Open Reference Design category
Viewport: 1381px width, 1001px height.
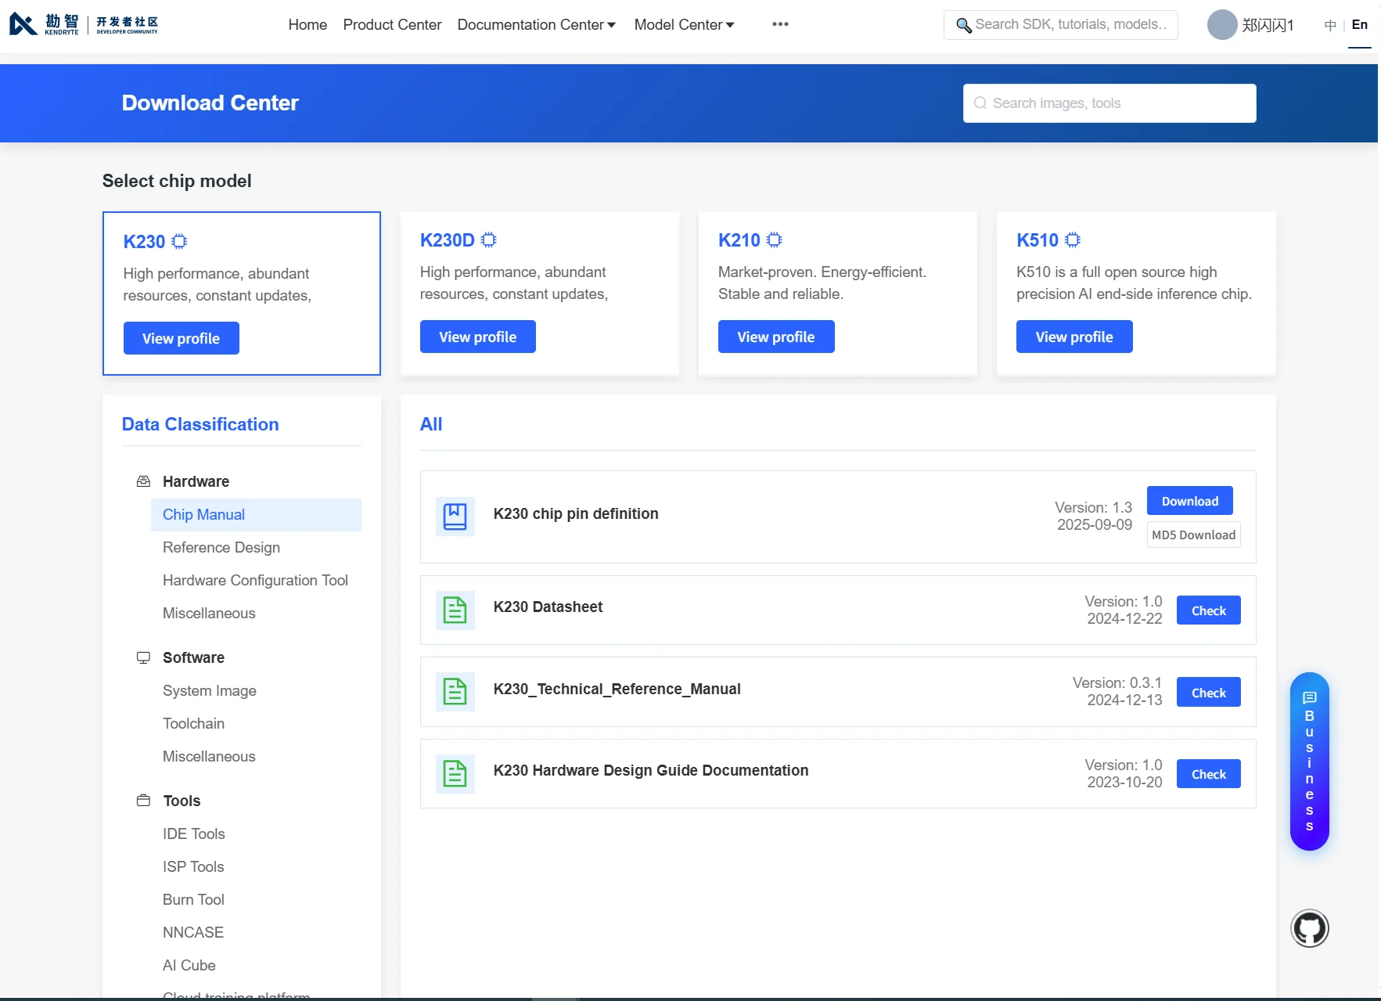click(x=221, y=548)
